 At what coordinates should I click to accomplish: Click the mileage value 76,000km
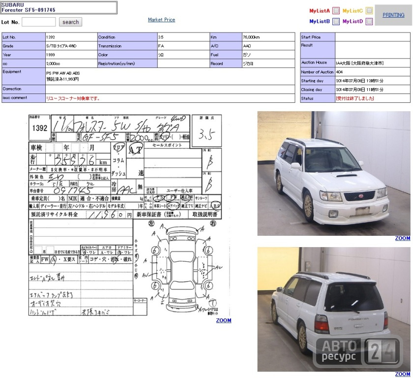tap(251, 37)
